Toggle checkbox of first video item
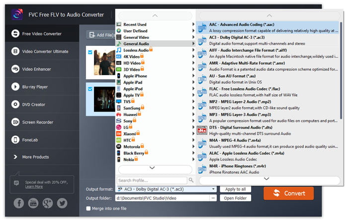Screen dimensions: 348x221 90,52
